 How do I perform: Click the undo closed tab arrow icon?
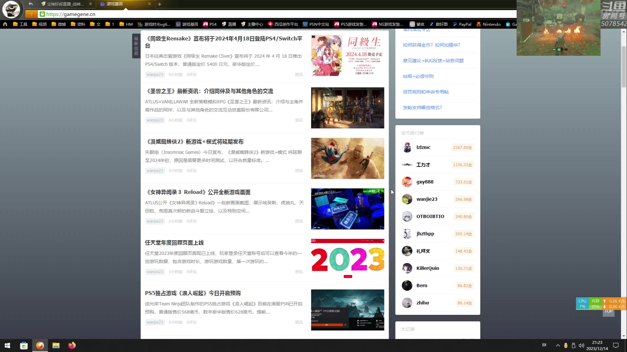point(31,4)
